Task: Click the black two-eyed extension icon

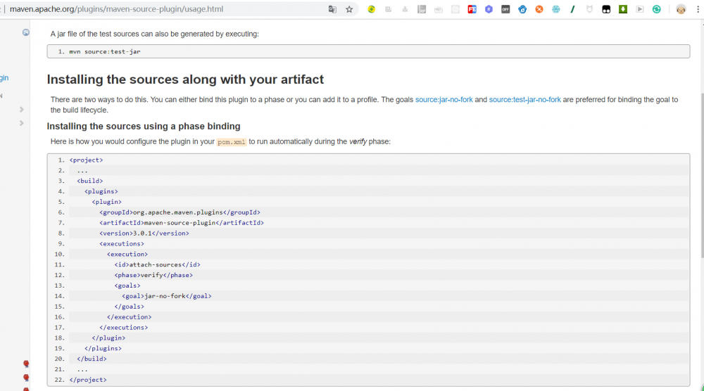Action: (x=606, y=9)
